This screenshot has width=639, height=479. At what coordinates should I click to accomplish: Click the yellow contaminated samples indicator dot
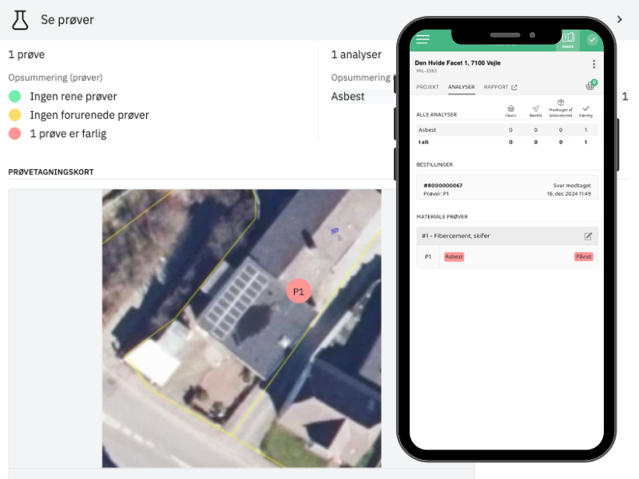(x=14, y=115)
